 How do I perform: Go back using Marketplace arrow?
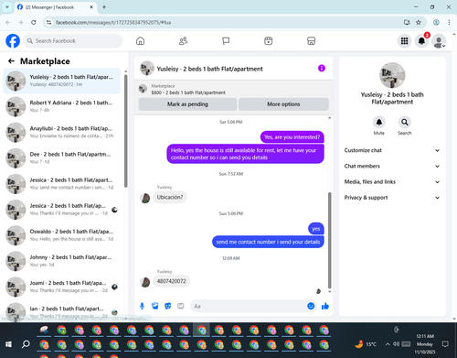tap(11, 61)
